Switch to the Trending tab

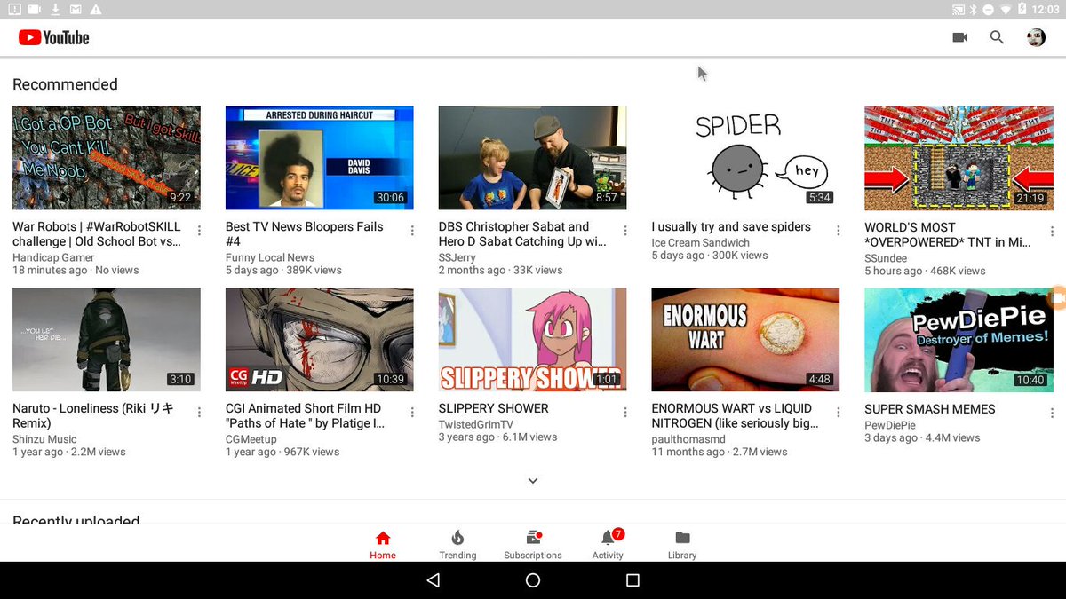pyautogui.click(x=457, y=545)
